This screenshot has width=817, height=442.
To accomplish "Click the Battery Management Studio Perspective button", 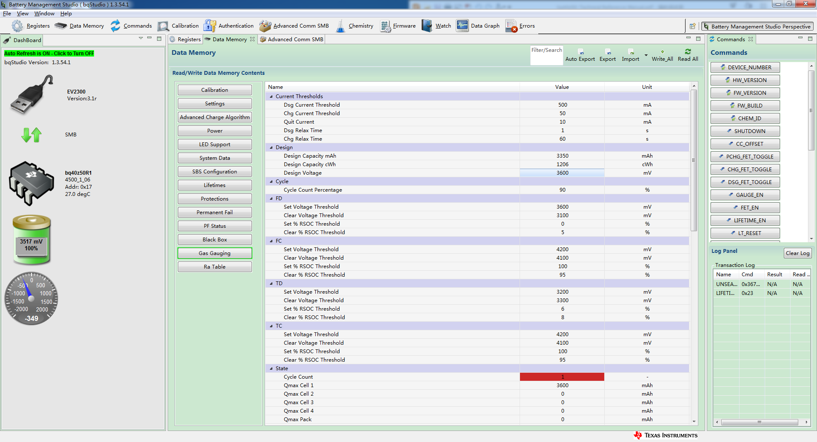I will point(757,26).
